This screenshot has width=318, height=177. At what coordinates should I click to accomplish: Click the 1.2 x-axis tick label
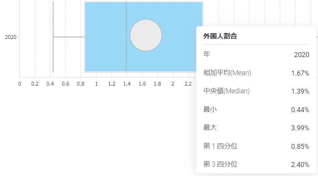click(111, 84)
